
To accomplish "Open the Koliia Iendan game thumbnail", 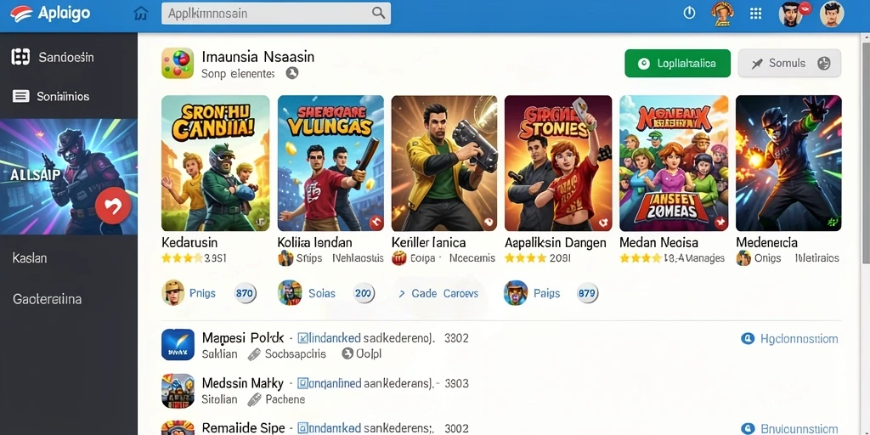I will click(330, 163).
